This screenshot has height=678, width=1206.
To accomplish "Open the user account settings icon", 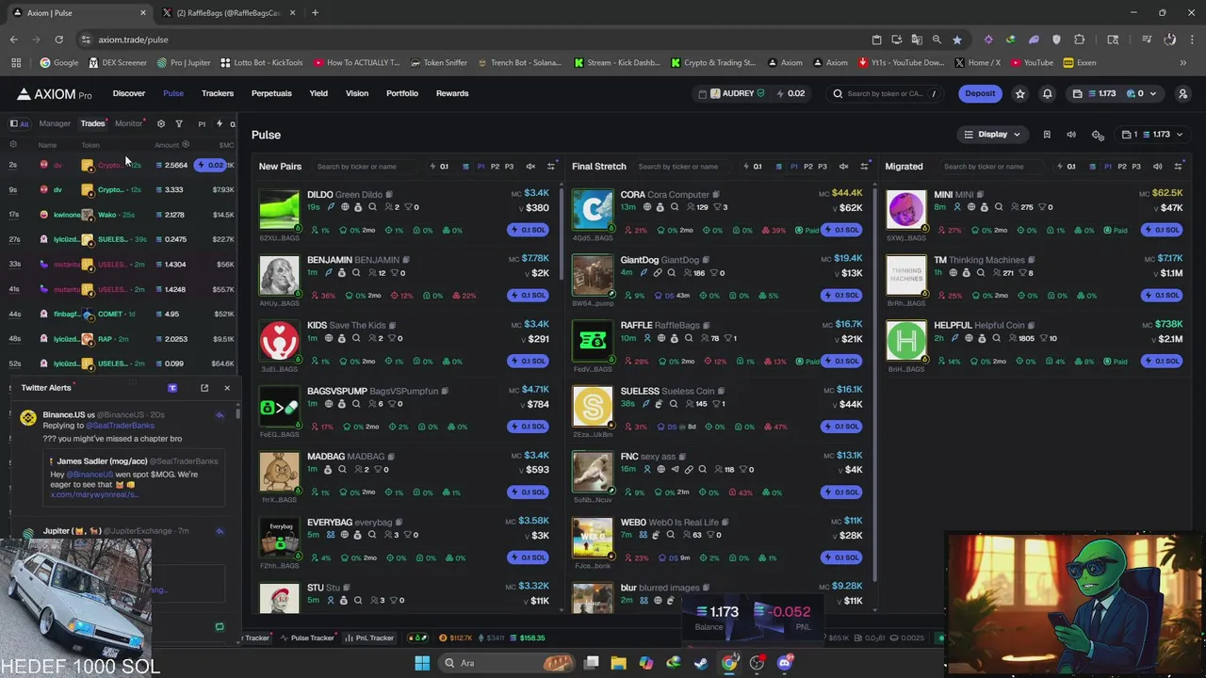I will [x=1183, y=93].
